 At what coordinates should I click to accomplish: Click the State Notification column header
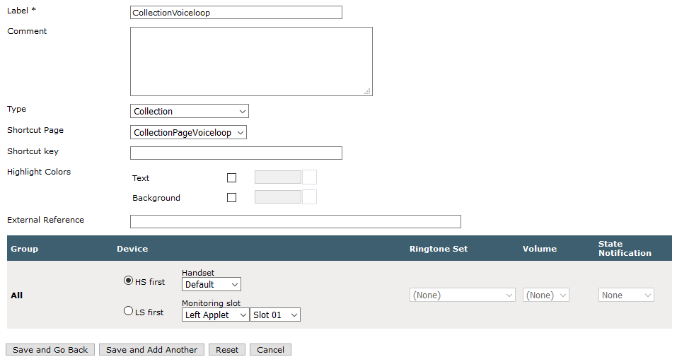click(x=625, y=249)
